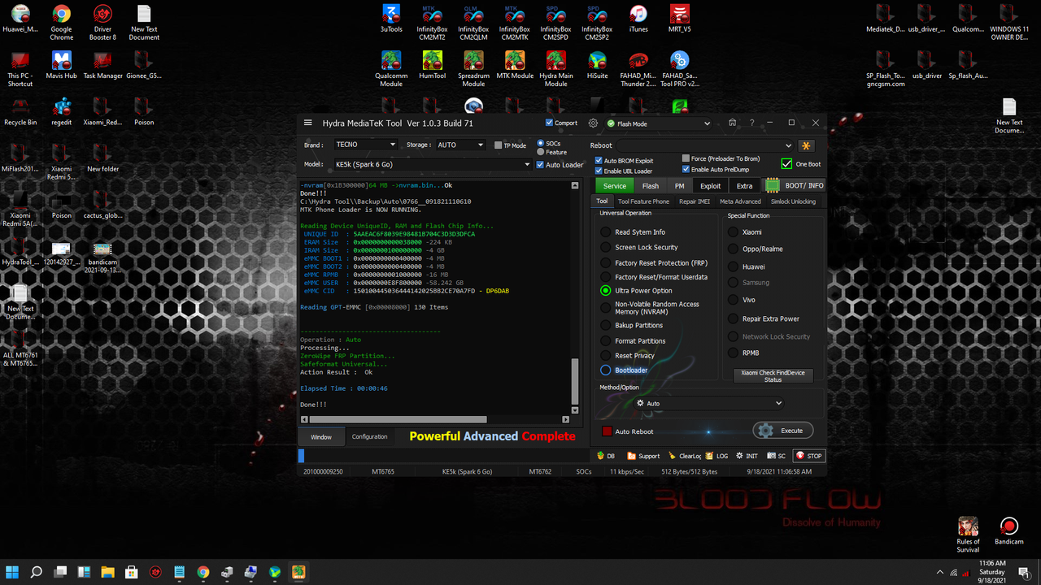
Task: Open the settings gear beside Comport
Action: [x=593, y=123]
